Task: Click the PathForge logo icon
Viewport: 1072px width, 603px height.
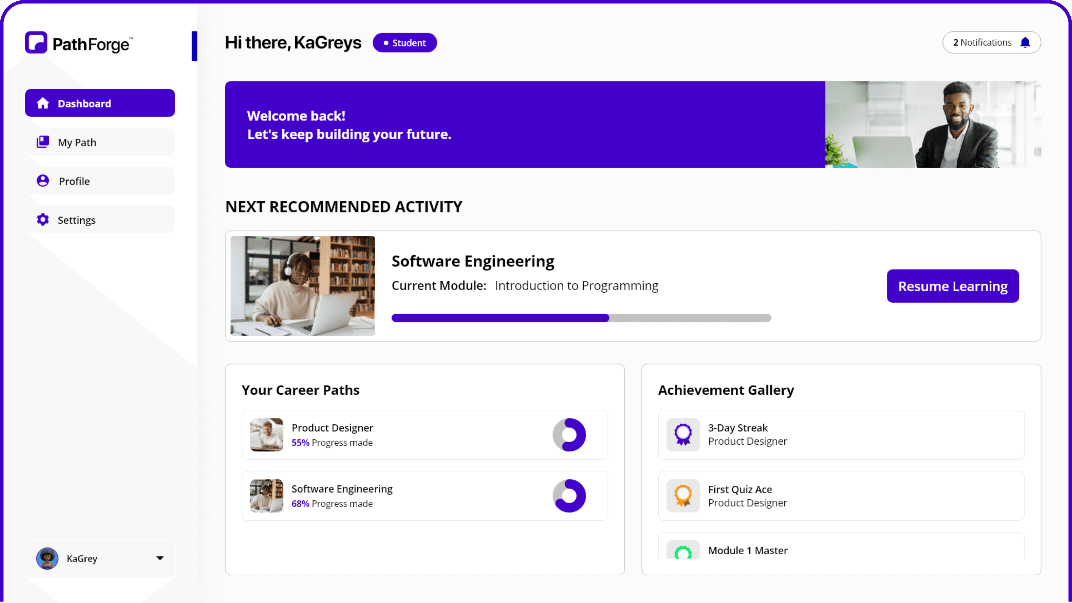Action: click(36, 42)
